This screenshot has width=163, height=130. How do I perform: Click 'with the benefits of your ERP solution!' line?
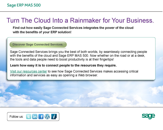click(x=42, y=32)
